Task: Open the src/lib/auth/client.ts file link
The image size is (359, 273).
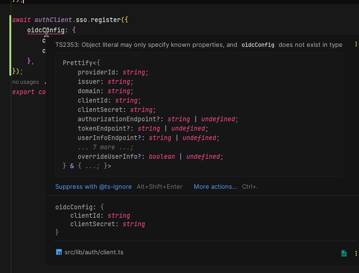Action: pos(94,252)
